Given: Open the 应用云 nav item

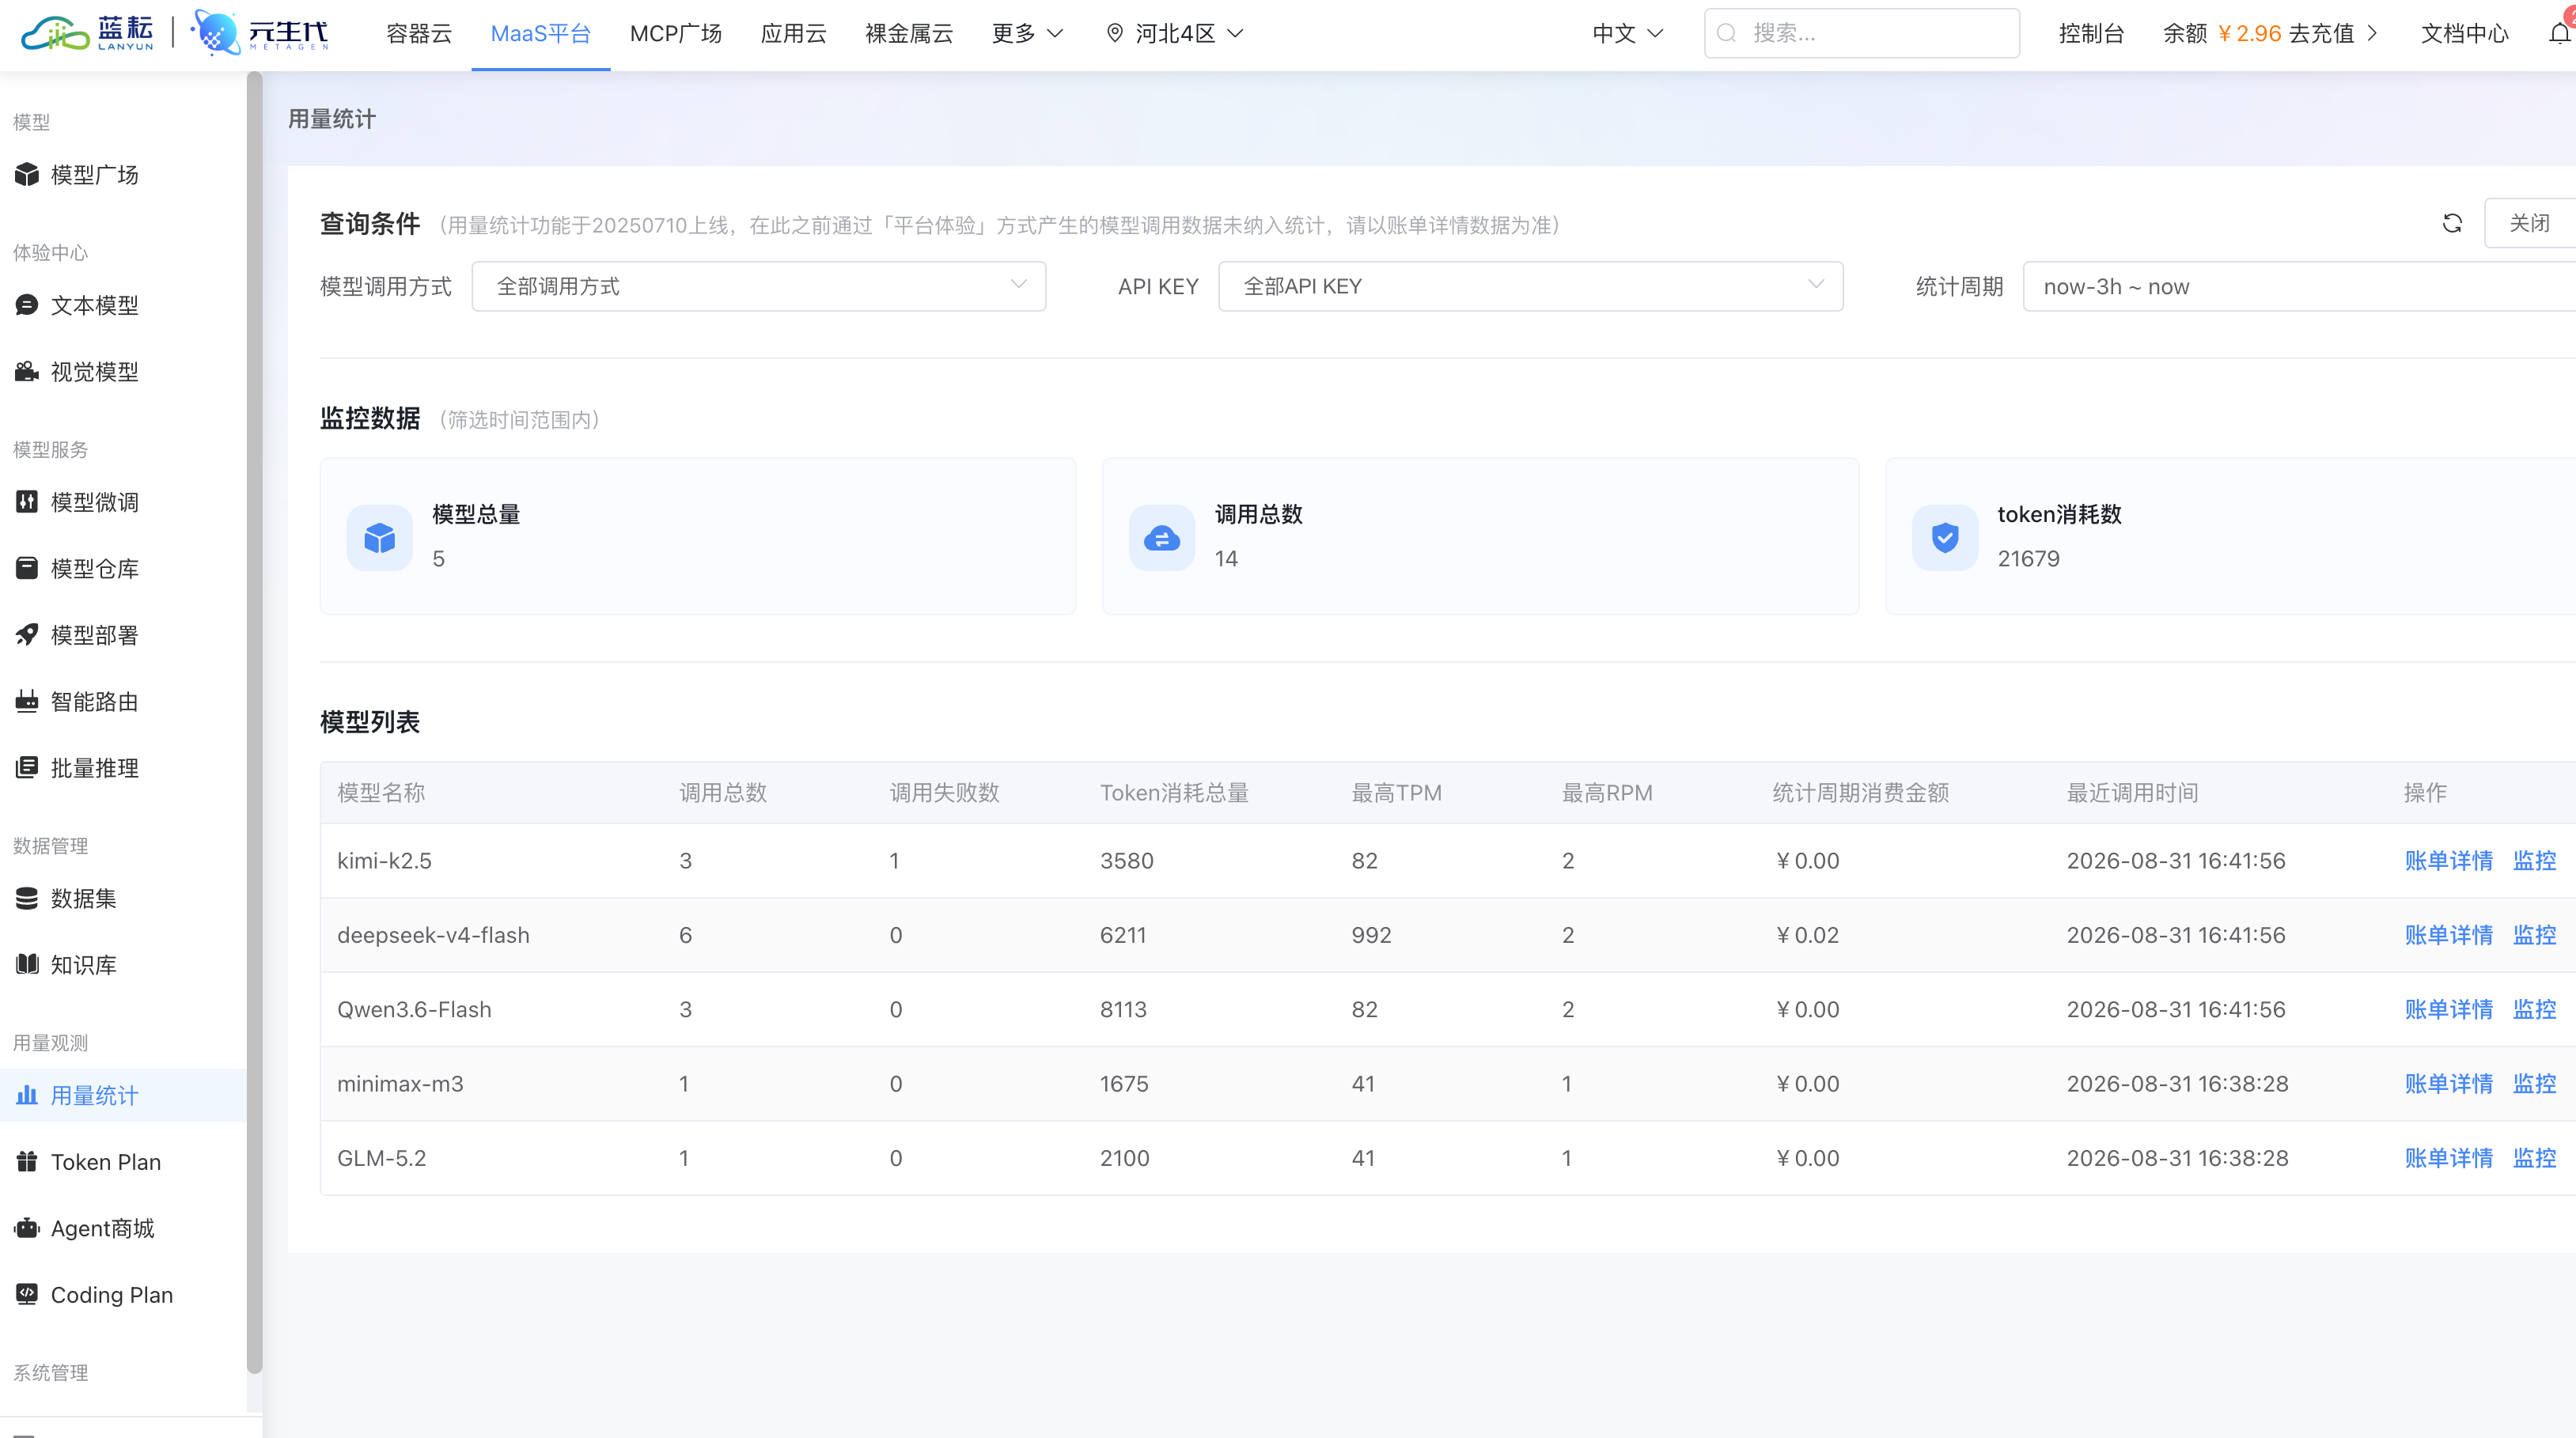Looking at the screenshot, I should coord(794,33).
